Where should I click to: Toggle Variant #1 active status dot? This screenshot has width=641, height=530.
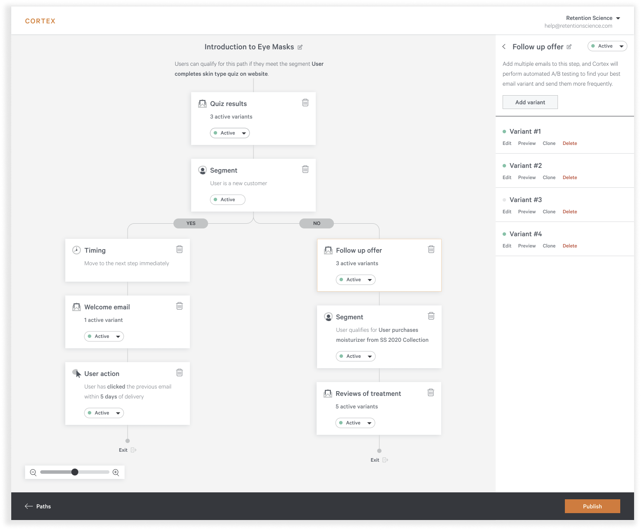click(x=504, y=132)
